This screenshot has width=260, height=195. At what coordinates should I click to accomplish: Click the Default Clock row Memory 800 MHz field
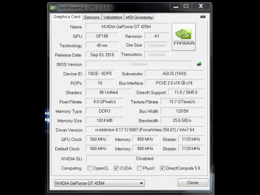click(x=145, y=148)
